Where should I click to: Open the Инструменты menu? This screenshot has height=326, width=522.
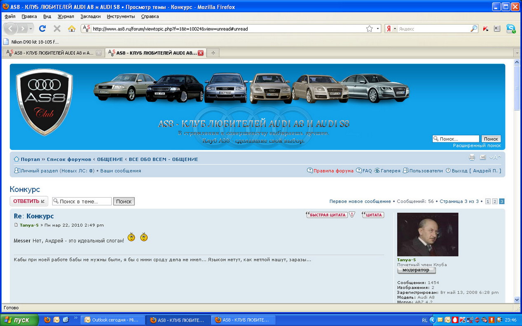[121, 16]
